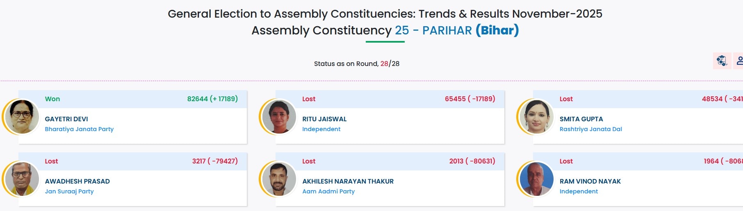Click the green Won status label
Image resolution: width=743 pixels, height=211 pixels.
coord(52,99)
